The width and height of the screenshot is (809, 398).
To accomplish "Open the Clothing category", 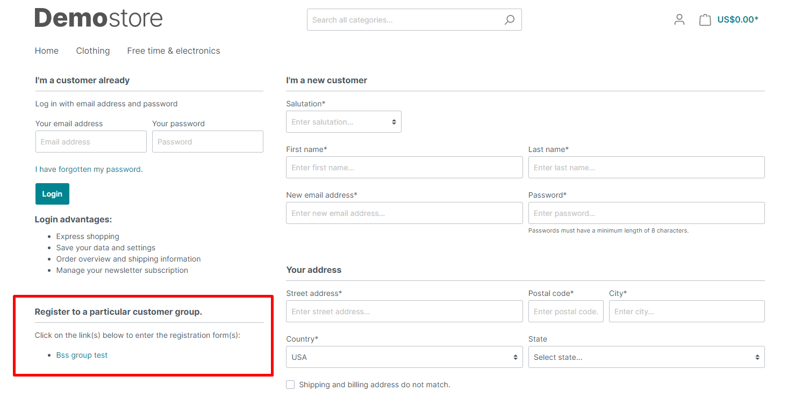I will 93,50.
